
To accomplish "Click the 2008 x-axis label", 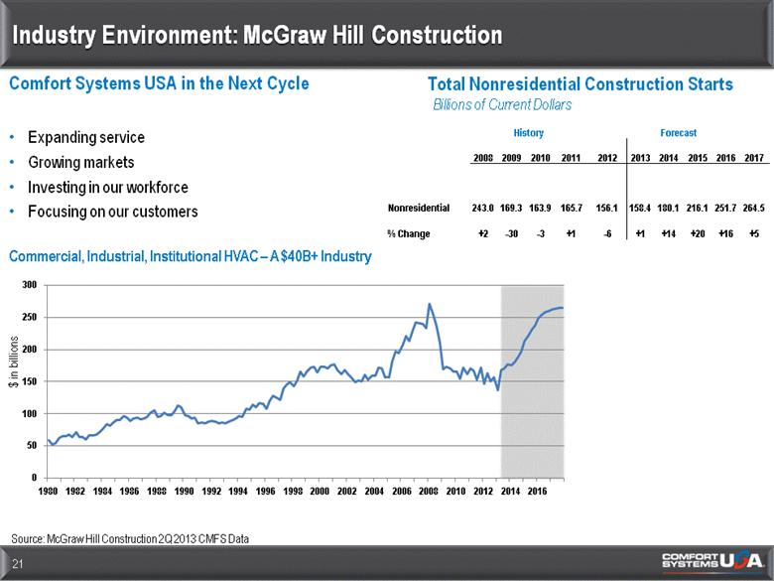I will tap(429, 491).
